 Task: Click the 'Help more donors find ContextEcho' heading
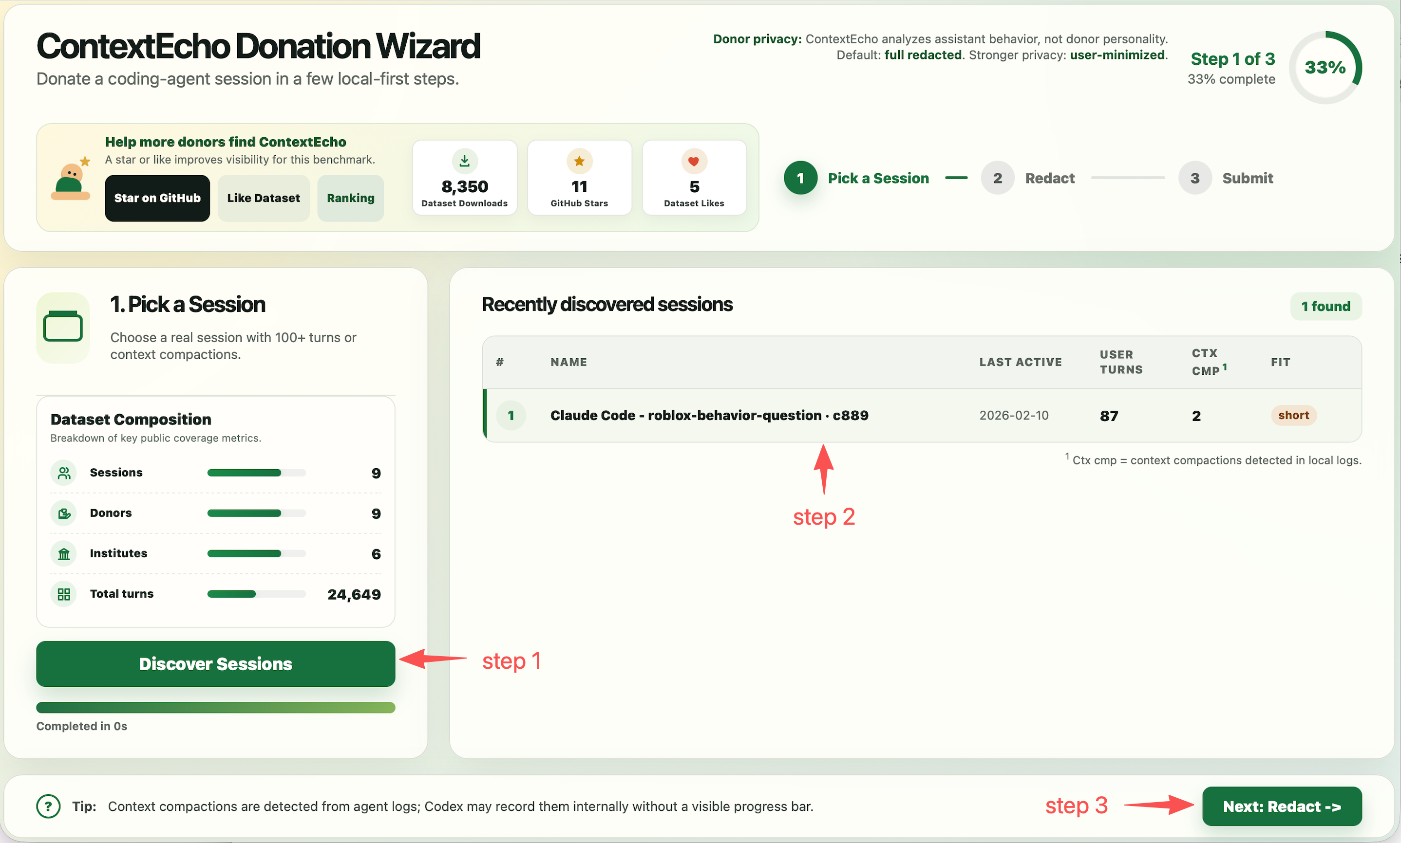click(x=225, y=142)
